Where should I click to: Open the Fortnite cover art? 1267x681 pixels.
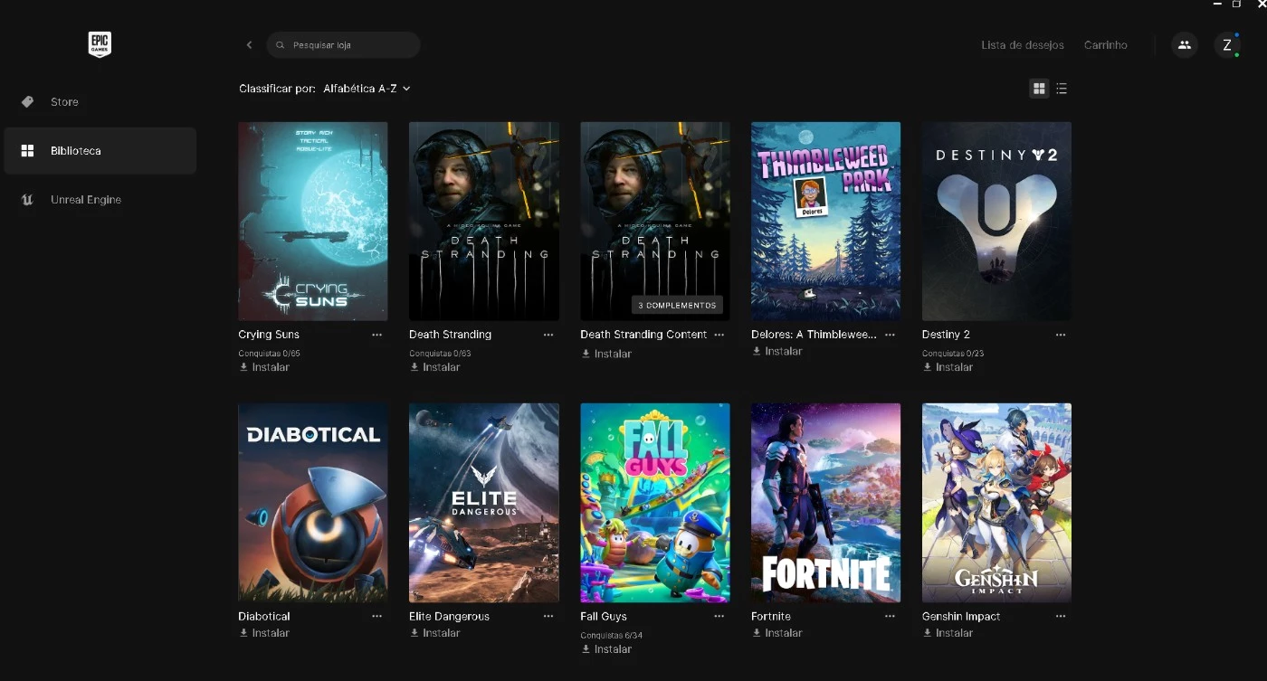[825, 503]
